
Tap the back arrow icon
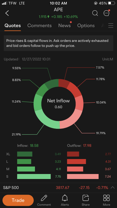[7, 13]
